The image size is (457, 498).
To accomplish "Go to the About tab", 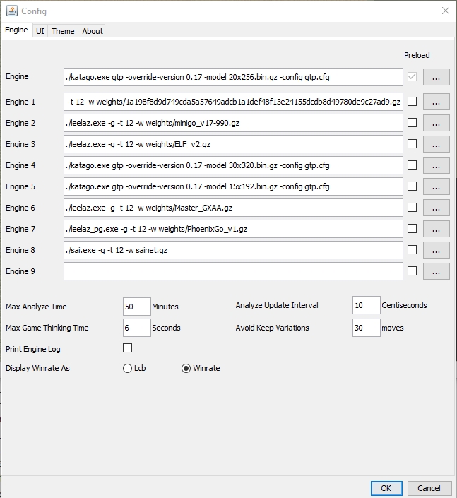I will click(93, 31).
